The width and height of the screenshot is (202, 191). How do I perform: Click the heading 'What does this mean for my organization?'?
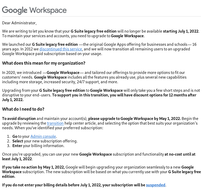pyautogui.click(x=44, y=63)
